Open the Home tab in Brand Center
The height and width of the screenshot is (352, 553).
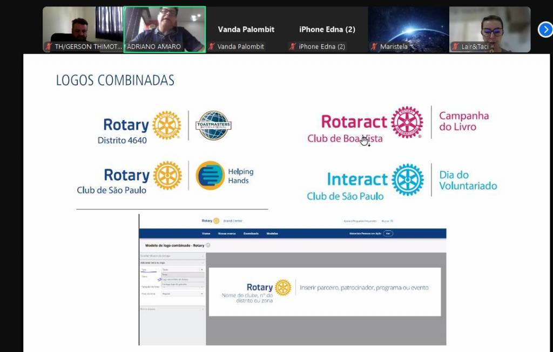click(206, 234)
